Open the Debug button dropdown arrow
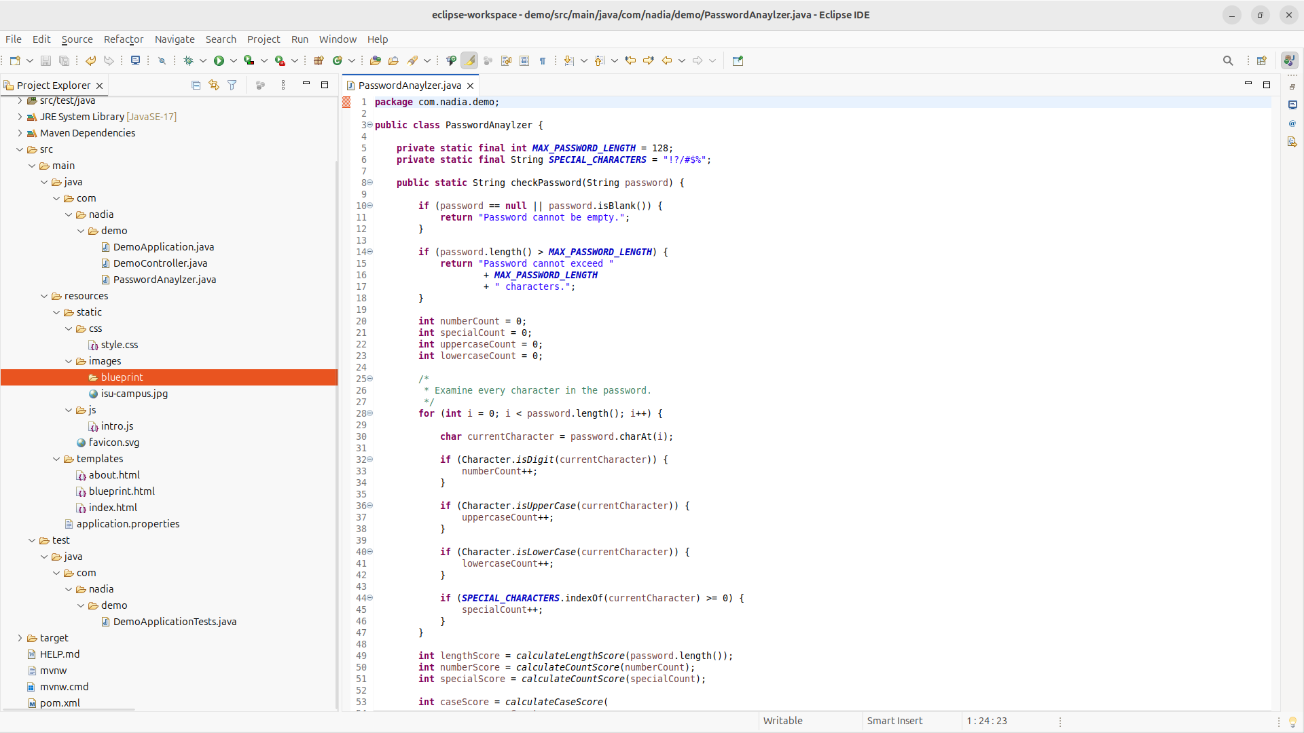This screenshot has height=733, width=1304. click(x=203, y=61)
